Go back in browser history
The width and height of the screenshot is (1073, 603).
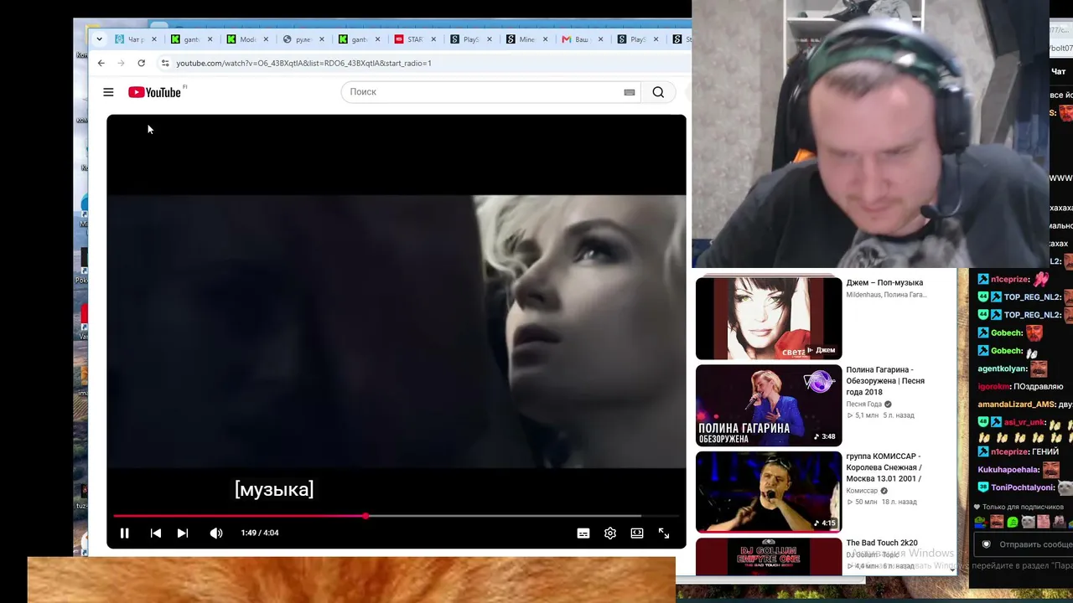click(101, 63)
